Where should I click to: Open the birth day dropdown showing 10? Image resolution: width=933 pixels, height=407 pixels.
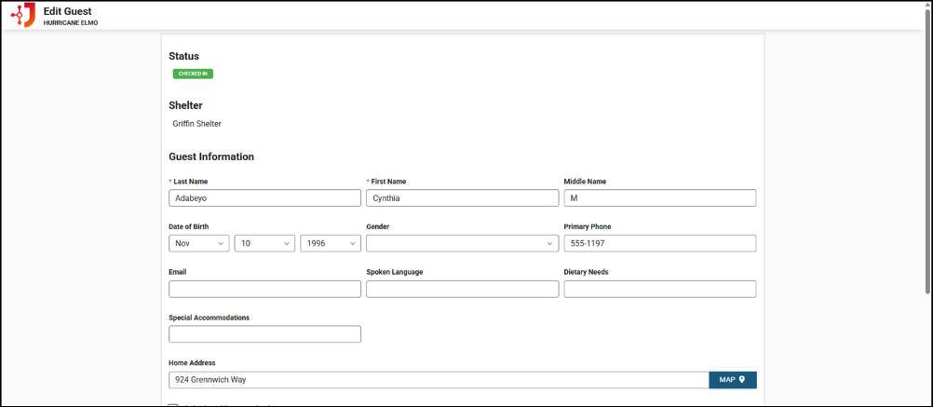tap(264, 243)
